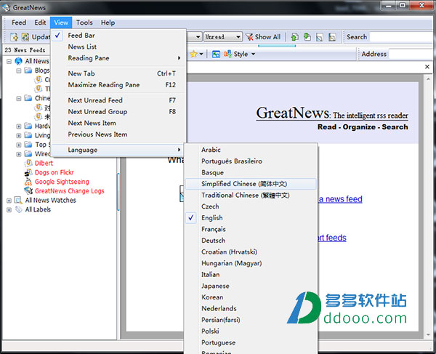
Task: Select Japanese language
Action: [251, 286]
